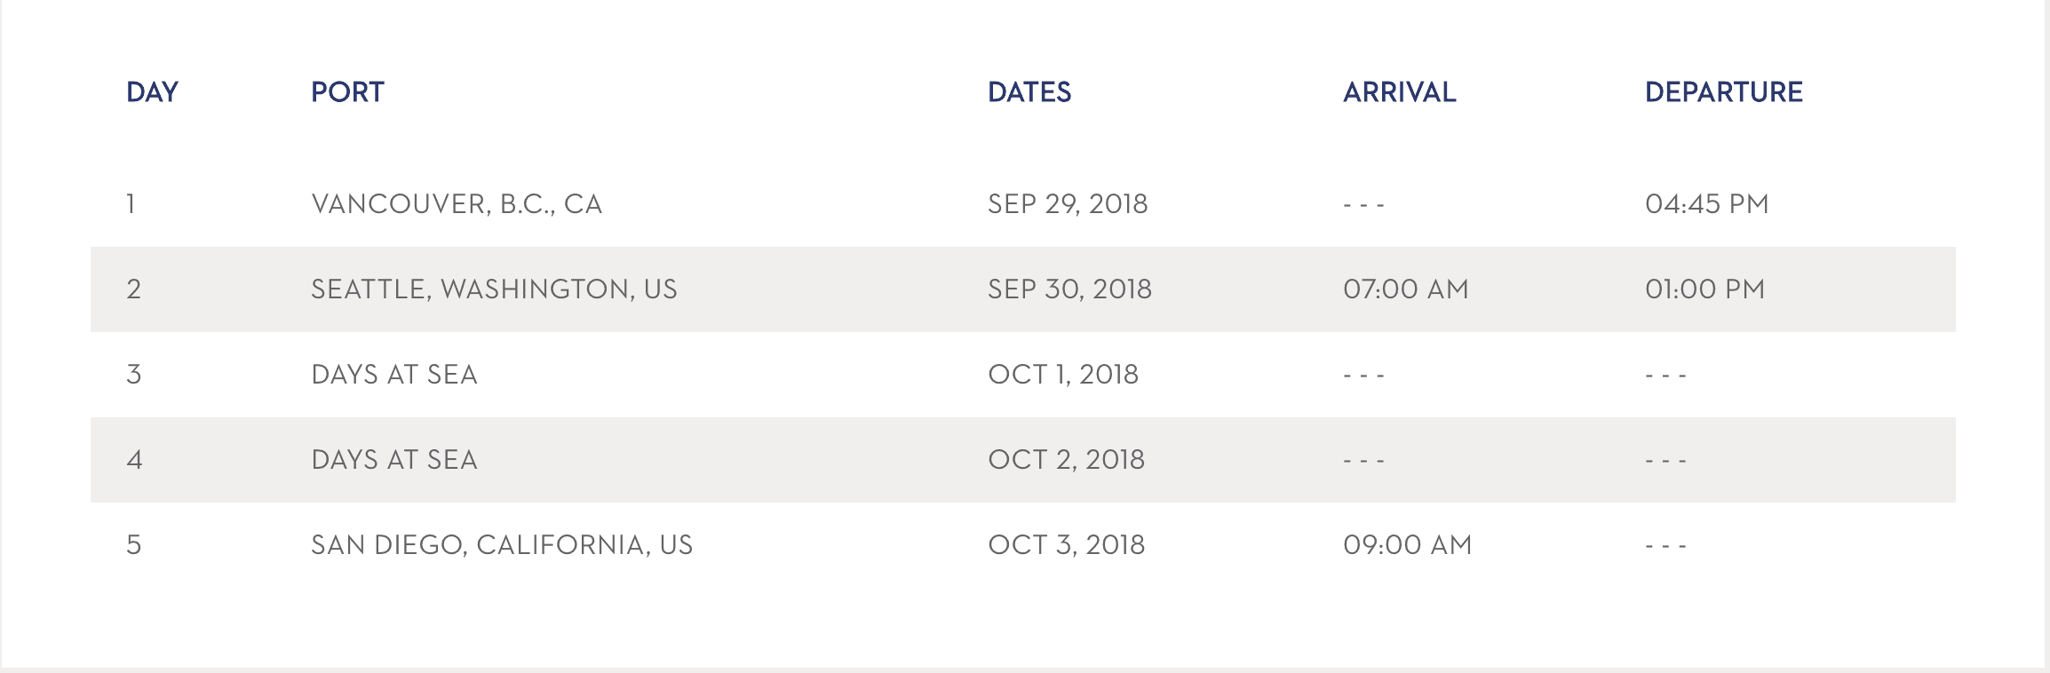This screenshot has height=673, width=2050.
Task: Click the ARRIVAL column header
Action: click(1399, 92)
